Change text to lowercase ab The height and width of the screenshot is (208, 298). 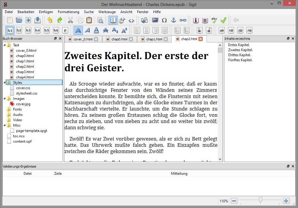222,30
